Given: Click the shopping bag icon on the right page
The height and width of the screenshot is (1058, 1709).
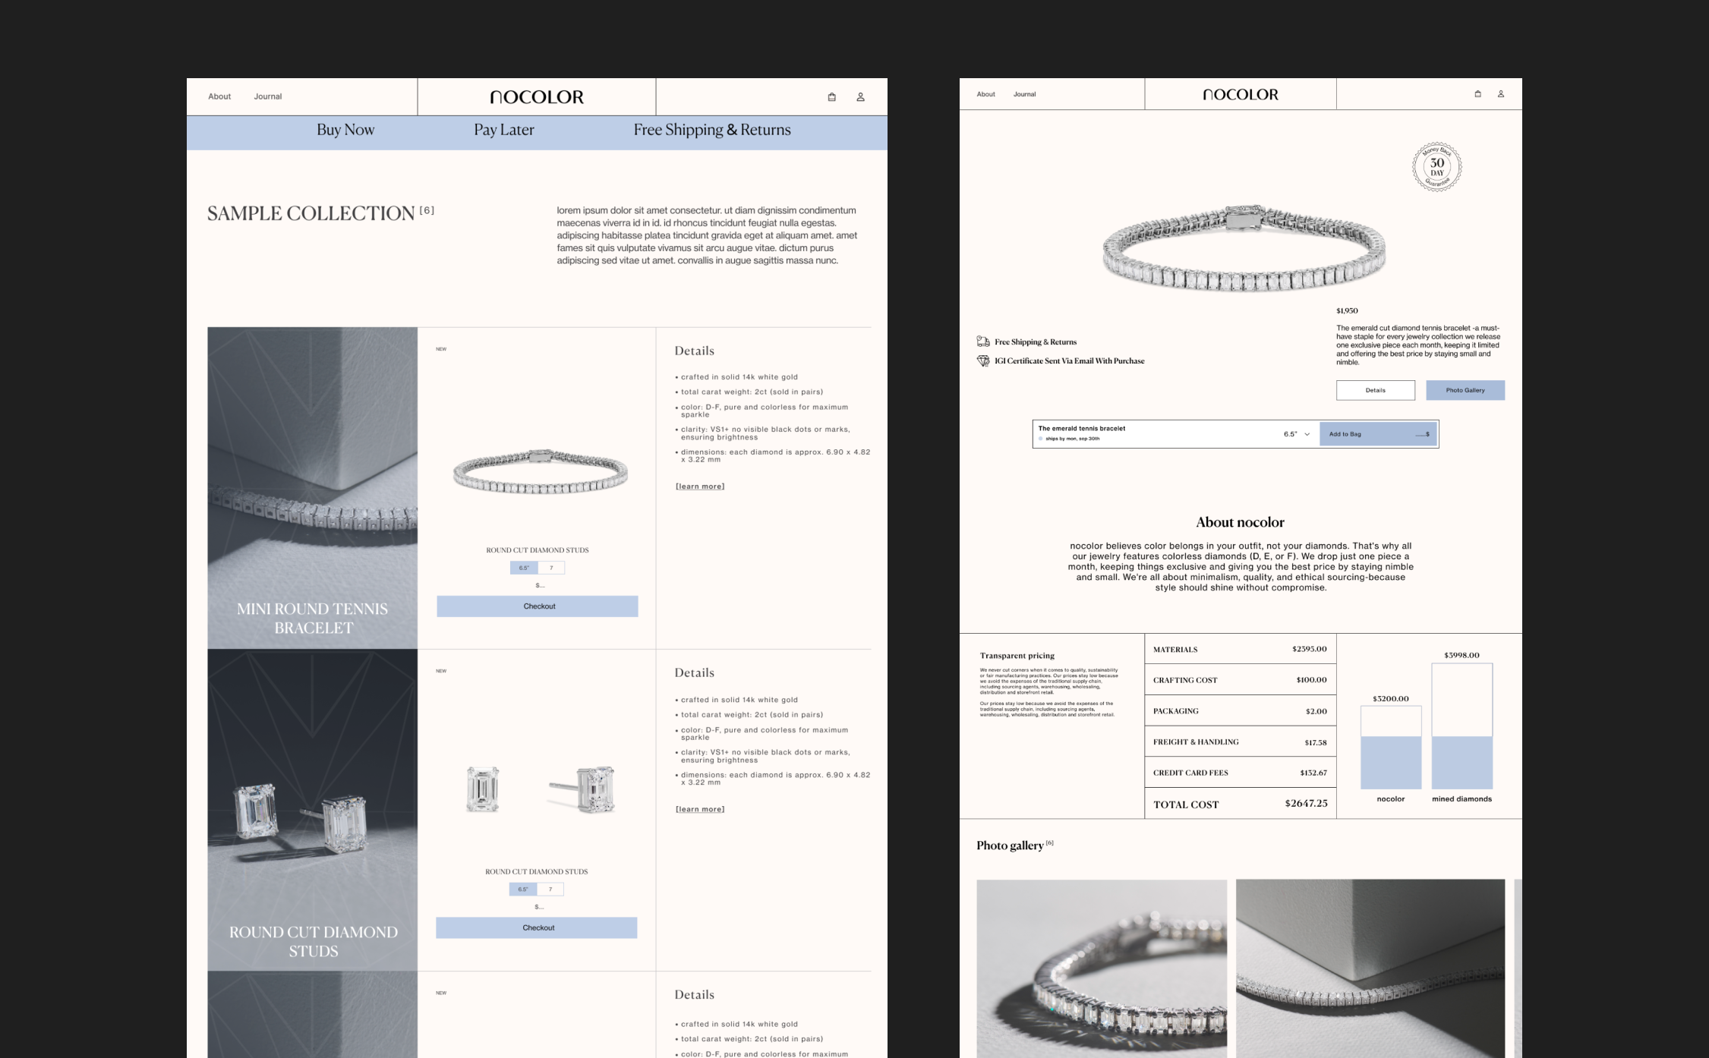Looking at the screenshot, I should [1477, 93].
